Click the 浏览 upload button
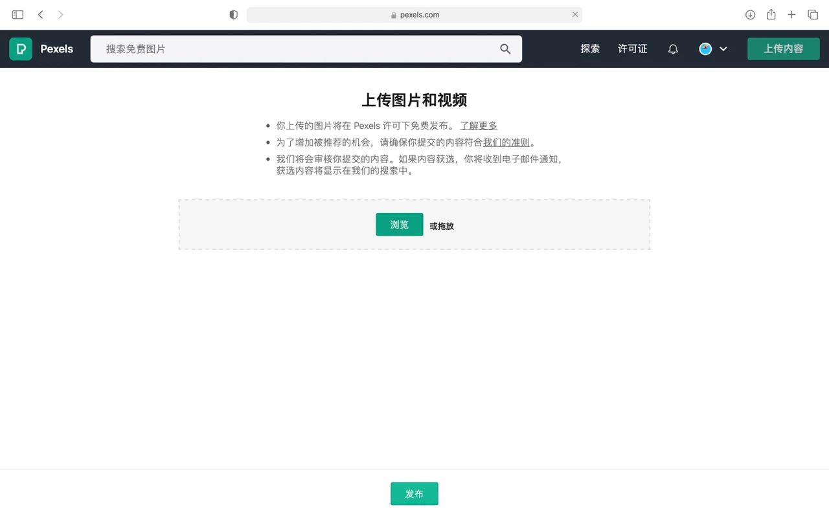The image size is (829, 518). point(399,224)
